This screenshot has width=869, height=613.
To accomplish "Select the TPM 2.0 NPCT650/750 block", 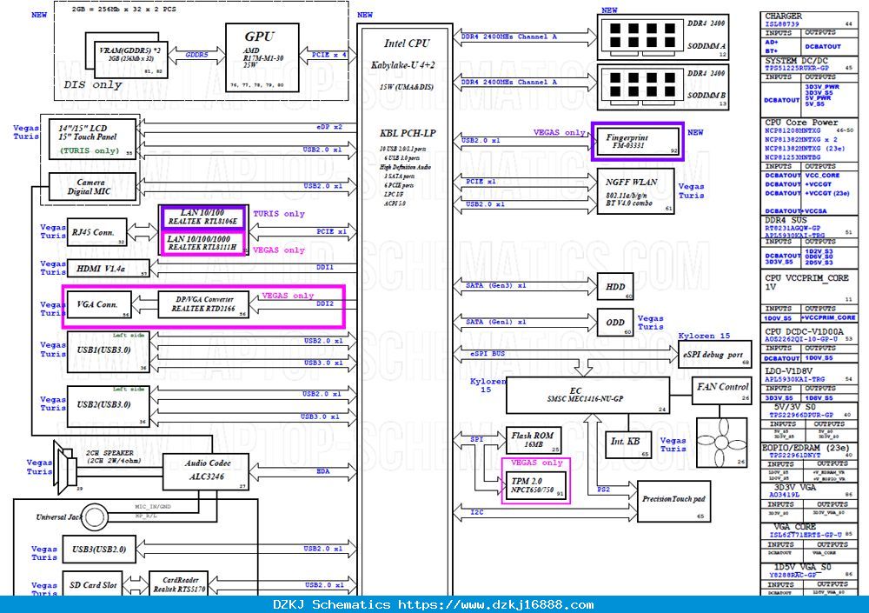I will pyautogui.click(x=536, y=485).
